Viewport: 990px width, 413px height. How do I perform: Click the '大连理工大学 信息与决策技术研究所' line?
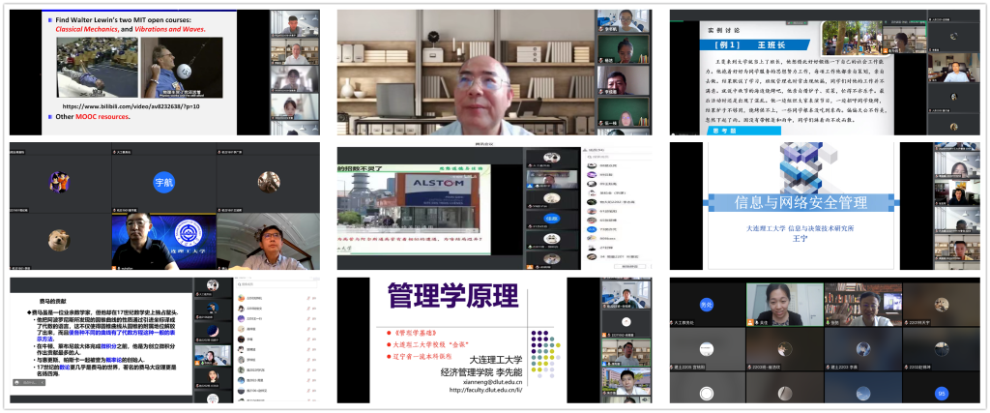(x=801, y=228)
